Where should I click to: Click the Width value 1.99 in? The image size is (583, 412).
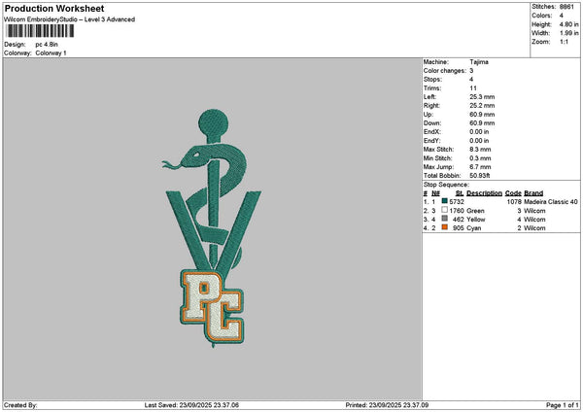pyautogui.click(x=568, y=33)
